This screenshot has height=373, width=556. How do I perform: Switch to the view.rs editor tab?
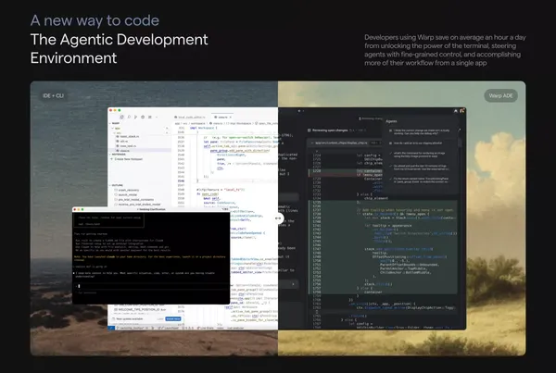pyautogui.click(x=223, y=117)
